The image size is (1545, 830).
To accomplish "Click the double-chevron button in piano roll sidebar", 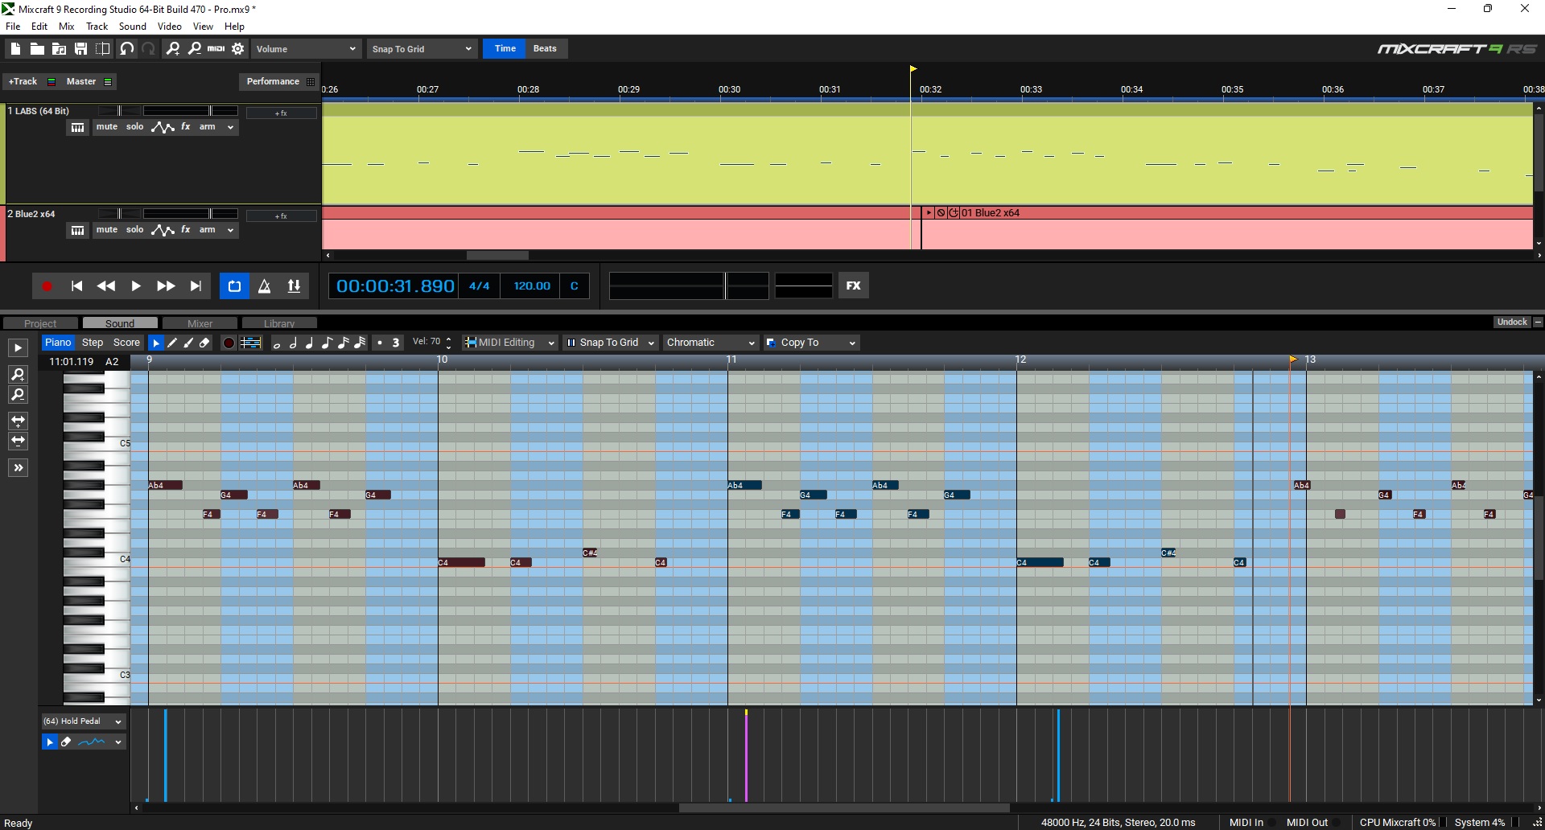I will click(x=18, y=468).
